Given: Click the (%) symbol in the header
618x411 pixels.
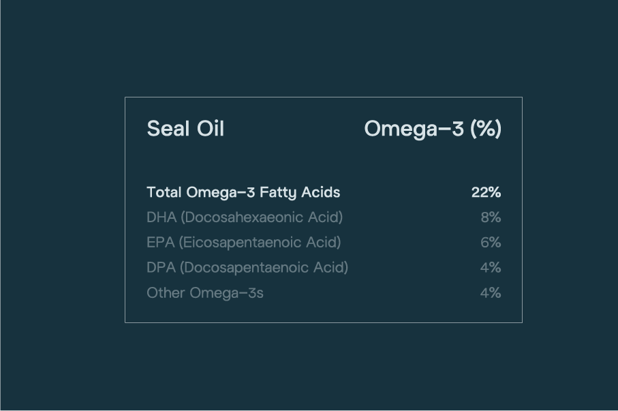Looking at the screenshot, I should (486, 128).
